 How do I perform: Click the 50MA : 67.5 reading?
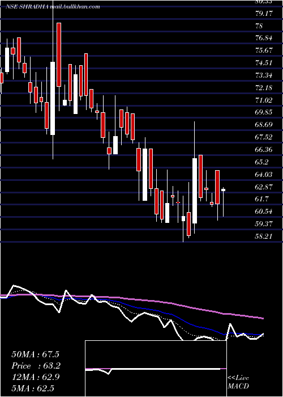[36, 354]
